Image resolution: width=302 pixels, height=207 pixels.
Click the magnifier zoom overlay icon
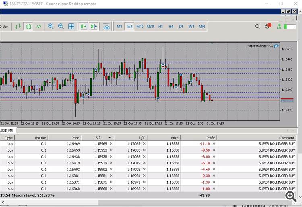click(291, 197)
